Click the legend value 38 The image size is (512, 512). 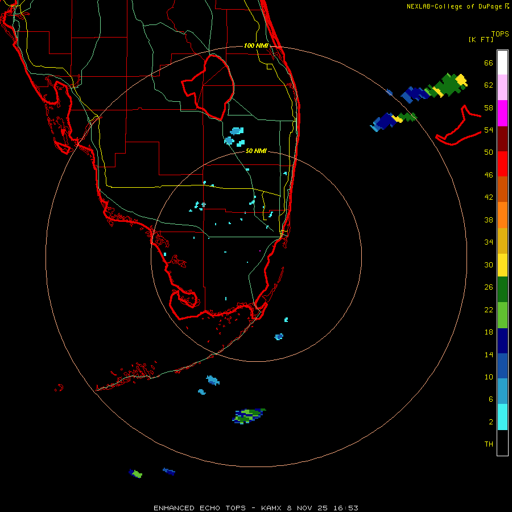pyautogui.click(x=489, y=220)
